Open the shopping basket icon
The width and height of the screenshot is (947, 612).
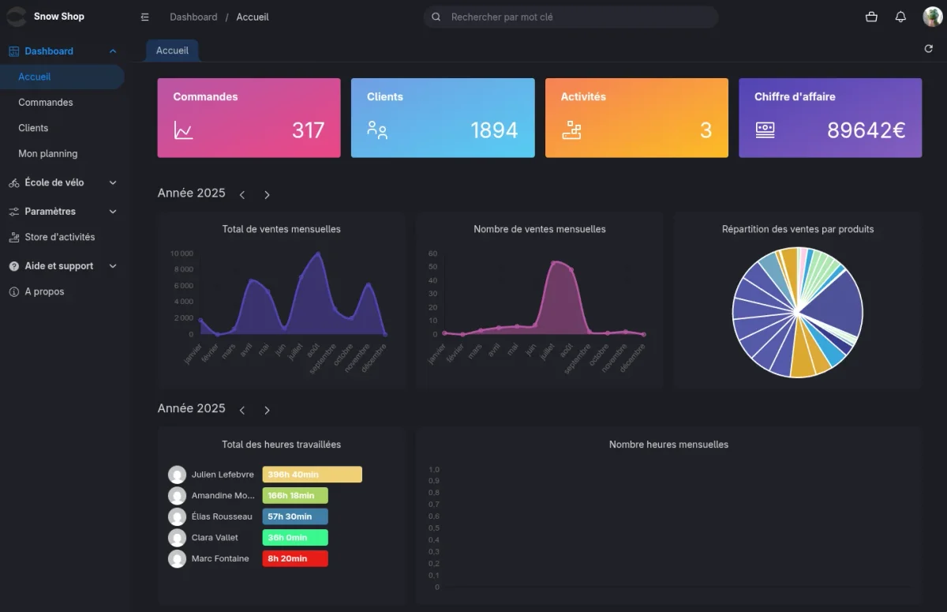point(870,16)
